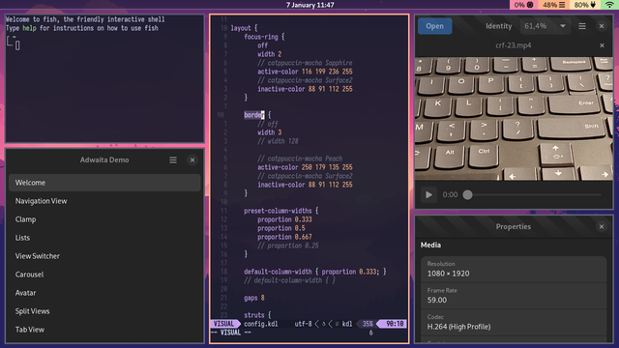Click the Open button
Viewport: 619px width, 348px height.
[x=434, y=26]
